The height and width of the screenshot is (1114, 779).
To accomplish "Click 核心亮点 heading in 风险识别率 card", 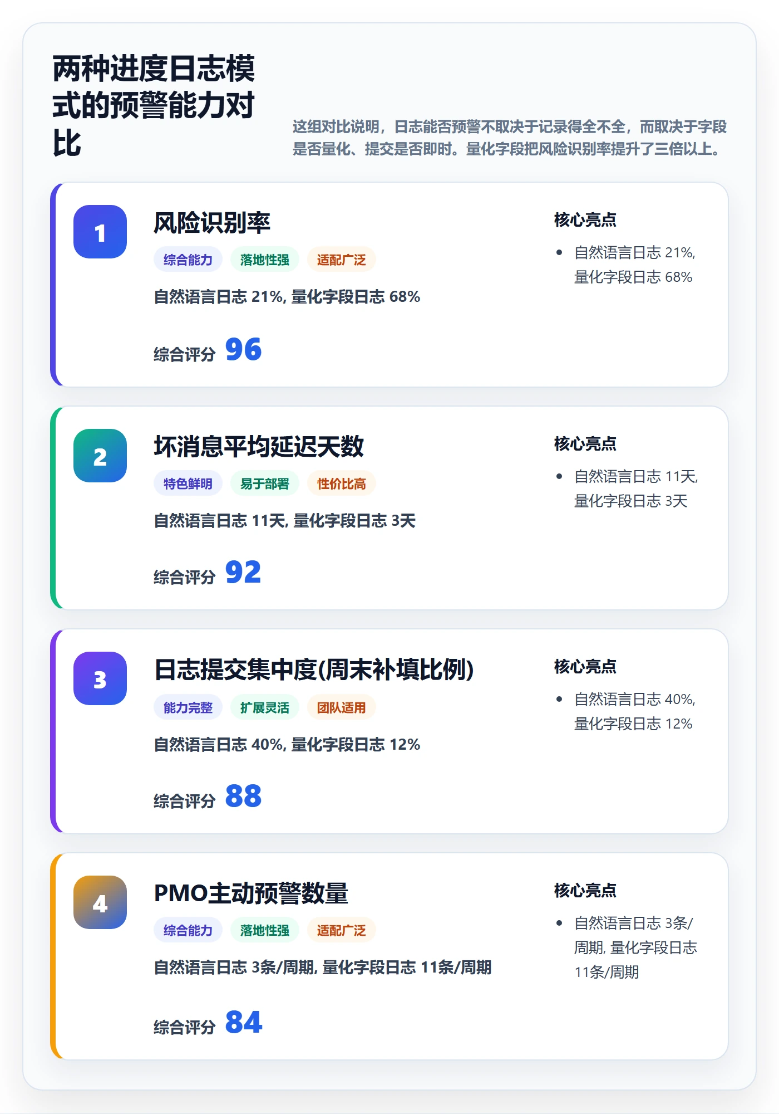I will point(585,220).
